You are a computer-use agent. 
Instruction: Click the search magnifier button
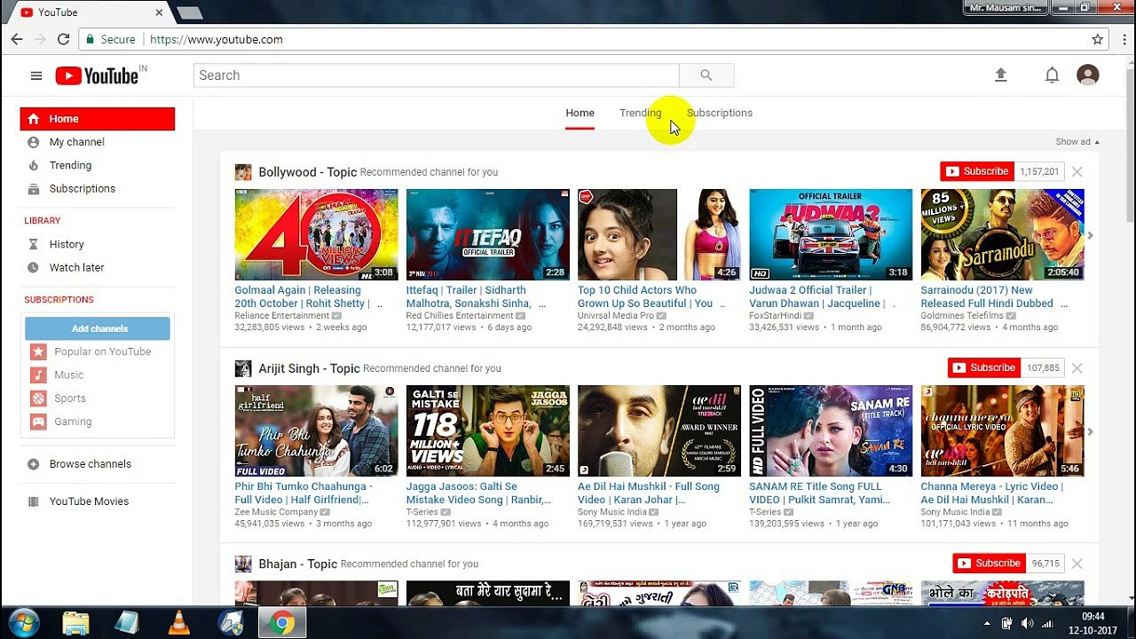tap(706, 75)
